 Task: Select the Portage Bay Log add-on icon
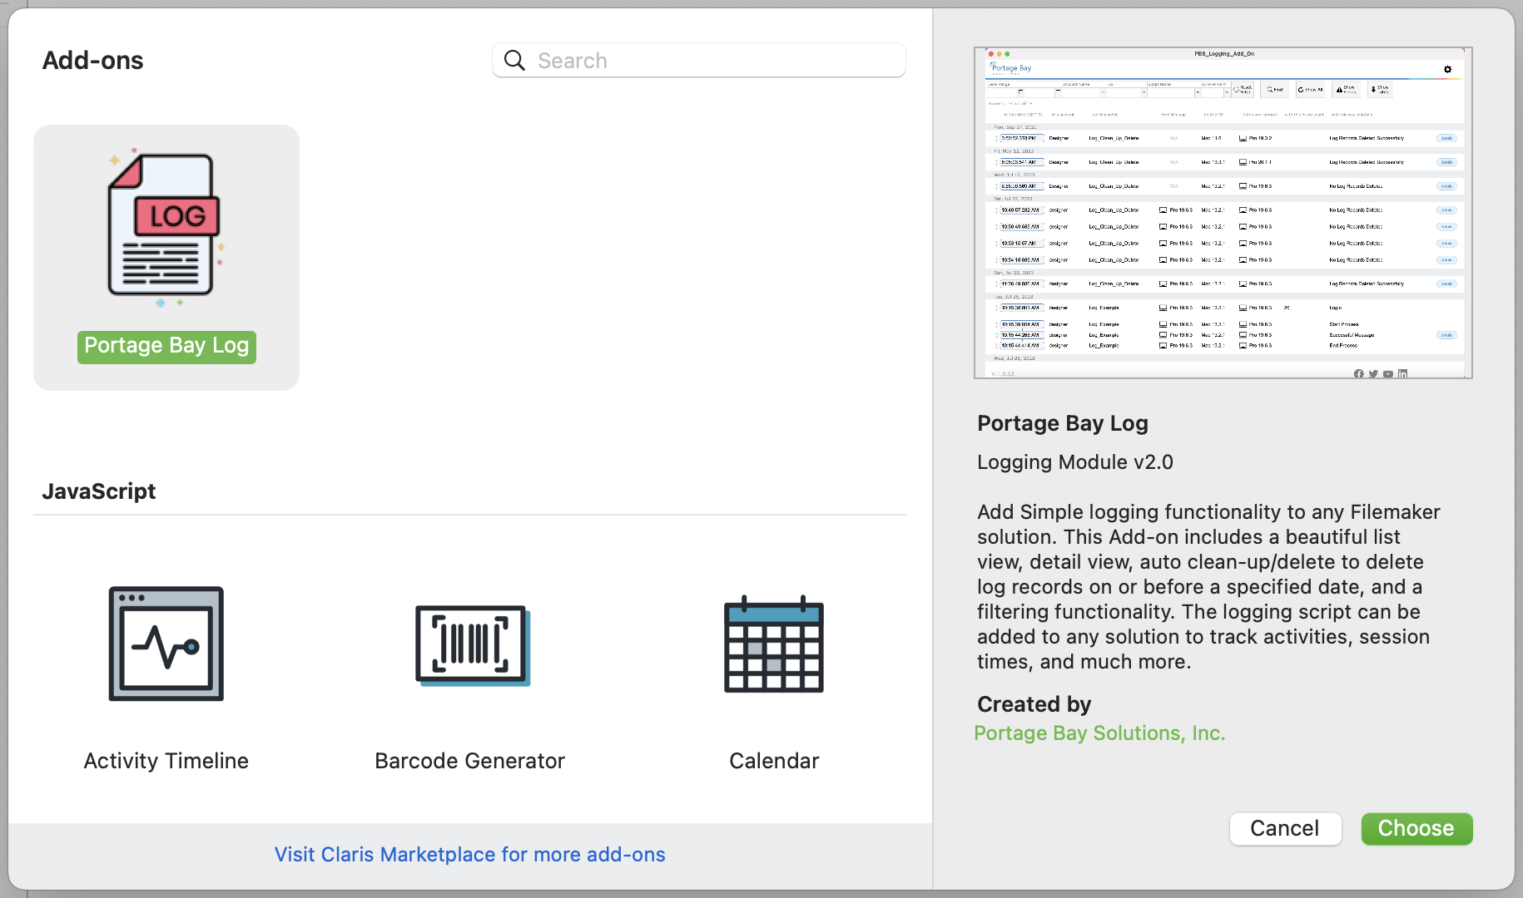[x=166, y=228]
